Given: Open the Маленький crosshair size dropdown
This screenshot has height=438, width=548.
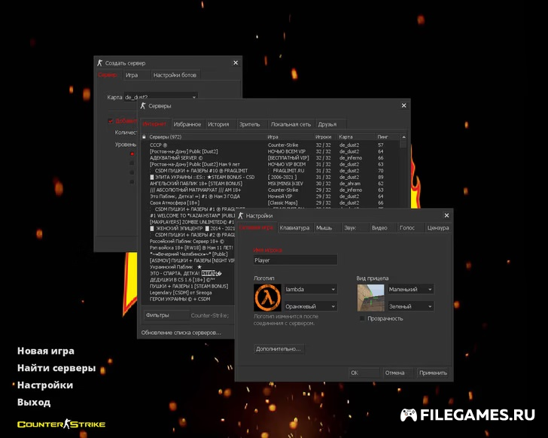Looking at the screenshot, I should point(411,289).
